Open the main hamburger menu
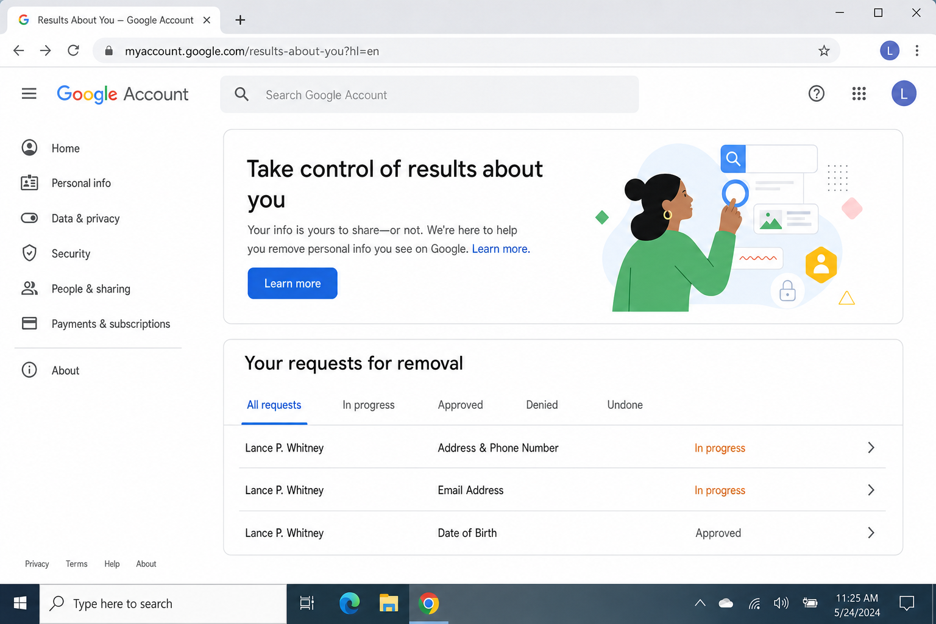 (29, 94)
